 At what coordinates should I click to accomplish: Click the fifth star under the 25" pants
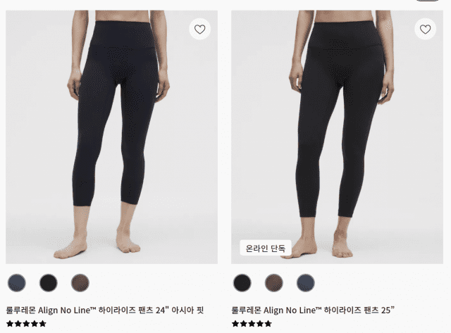point(268,324)
